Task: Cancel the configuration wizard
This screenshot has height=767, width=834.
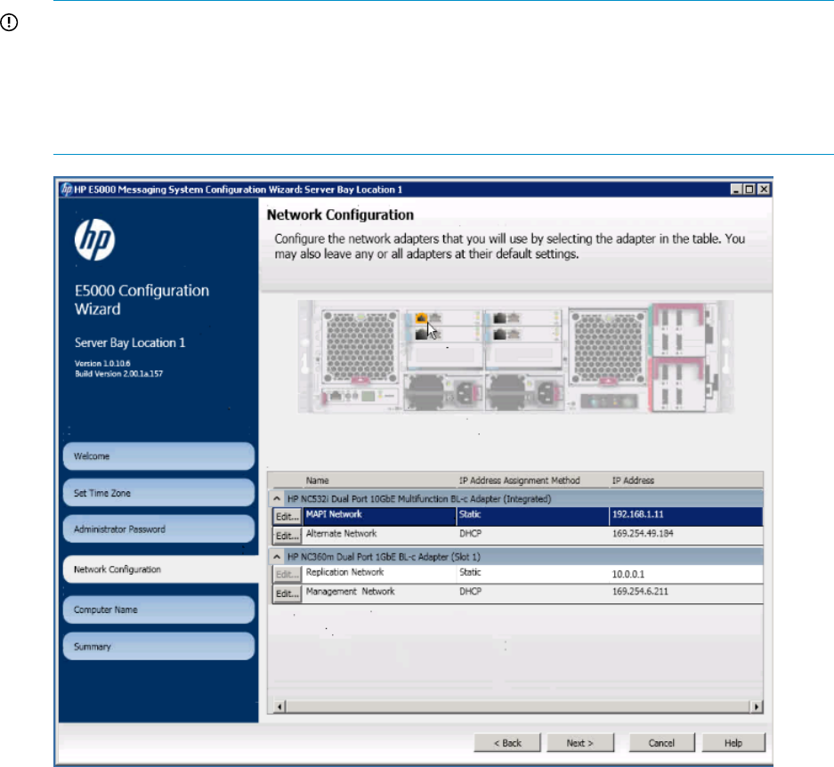Action: coord(661,743)
